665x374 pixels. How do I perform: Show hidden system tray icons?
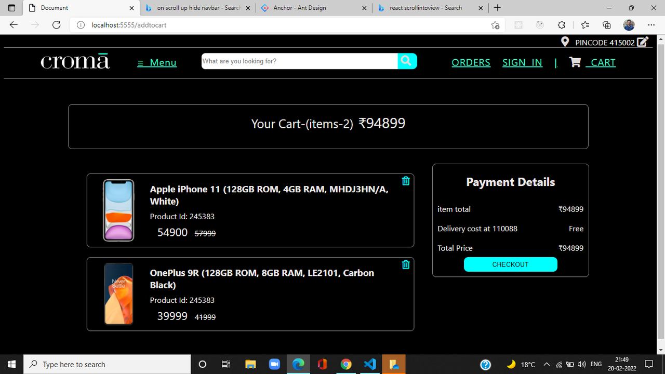click(547, 364)
